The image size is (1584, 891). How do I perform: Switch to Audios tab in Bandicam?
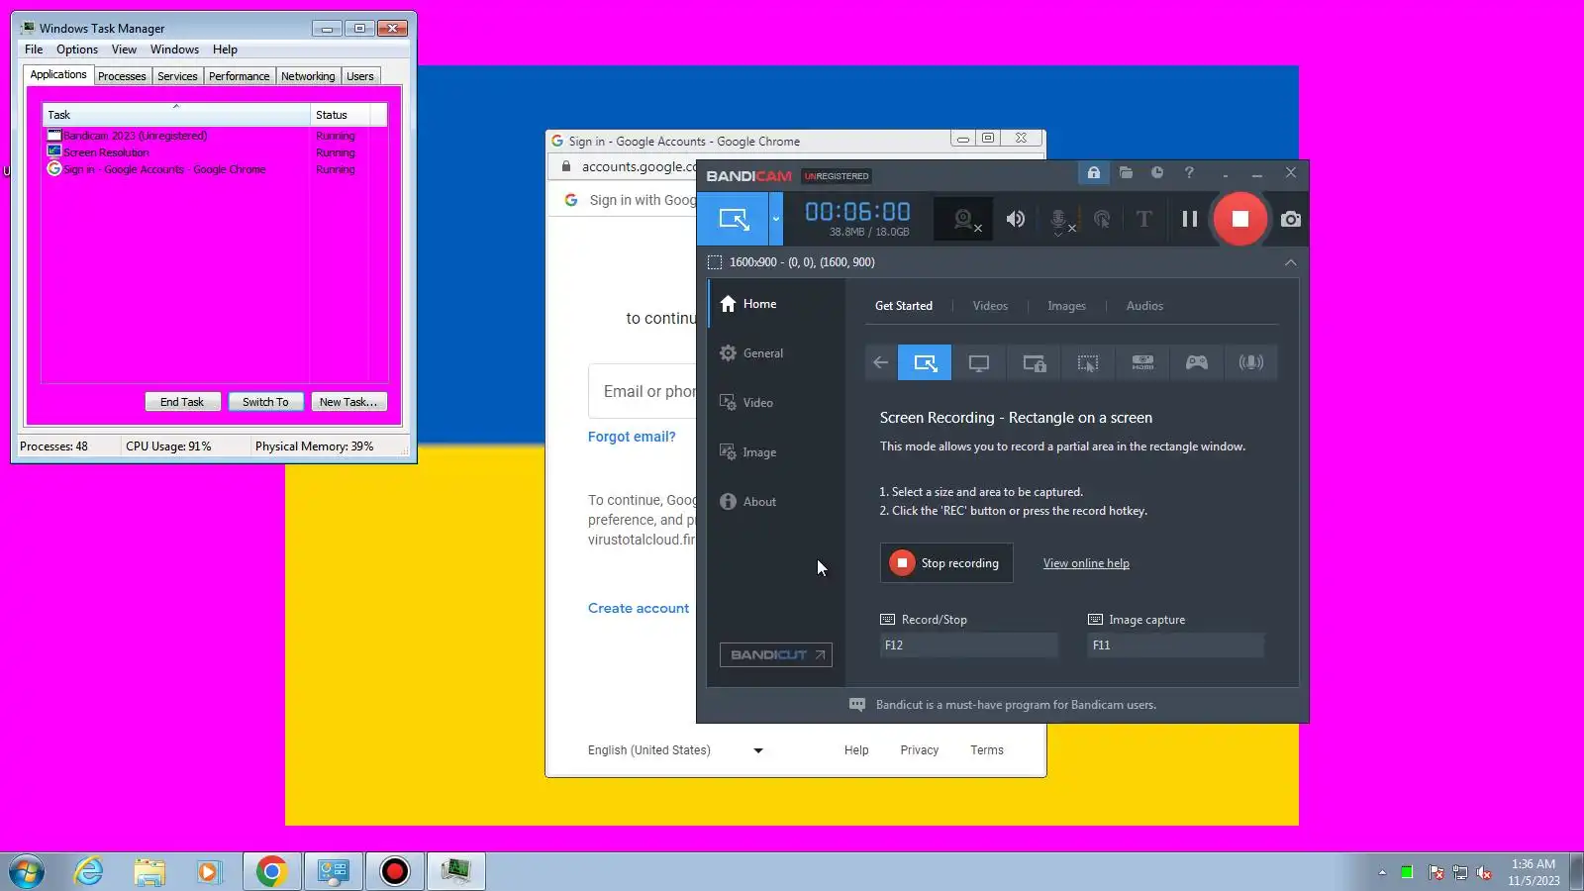pos(1144,306)
